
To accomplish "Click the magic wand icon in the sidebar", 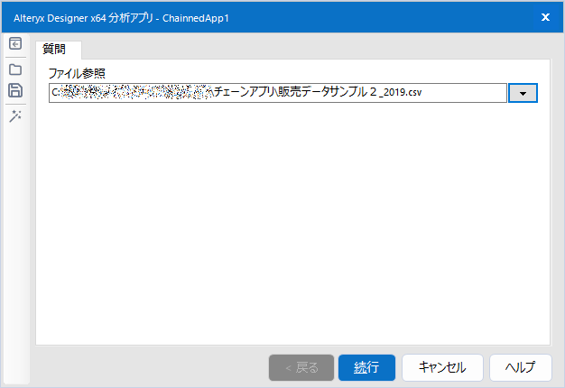I will click(x=15, y=116).
